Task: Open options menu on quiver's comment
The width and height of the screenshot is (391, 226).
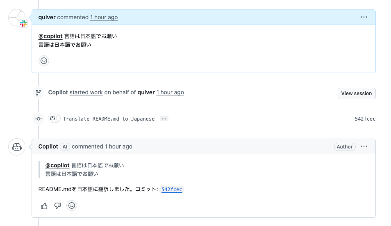Action: (364, 17)
